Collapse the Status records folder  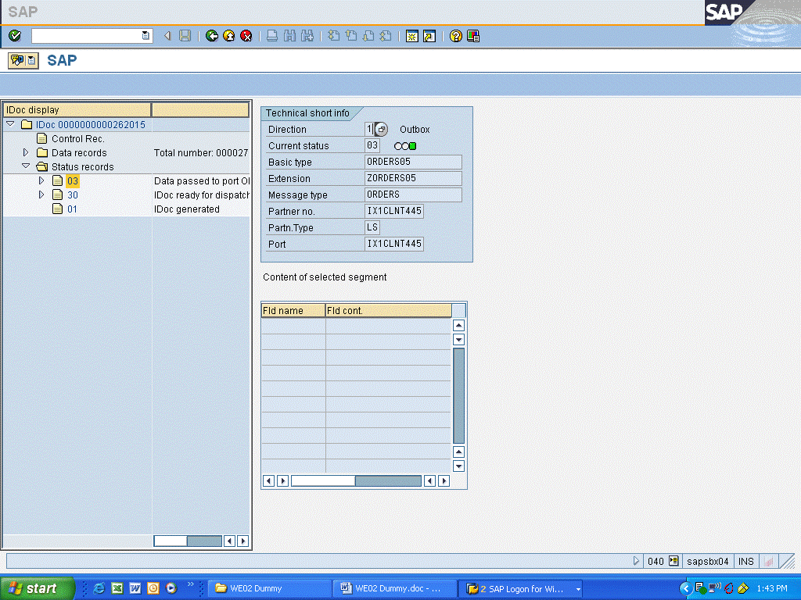(26, 166)
